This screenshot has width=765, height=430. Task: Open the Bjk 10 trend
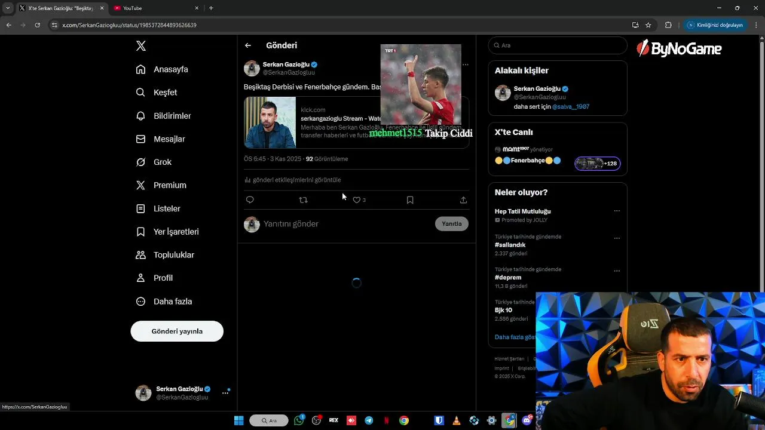[x=503, y=311]
